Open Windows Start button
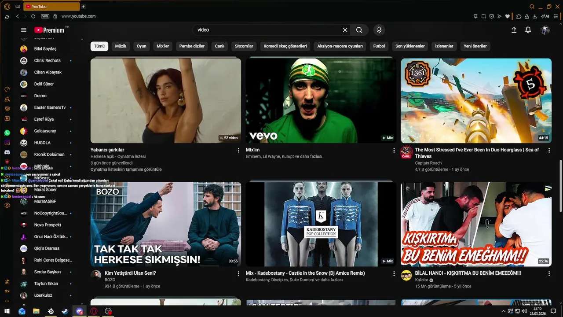 (x=7, y=311)
